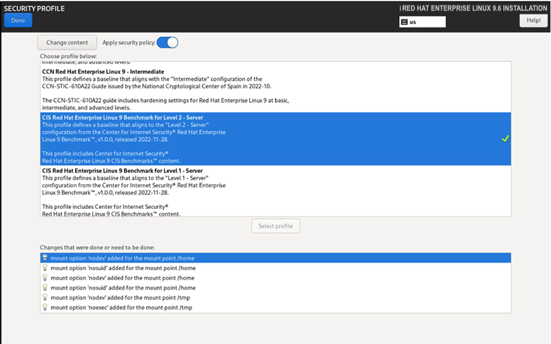Click the keyboard icon beside the us layout
551x344 pixels.
[404, 22]
